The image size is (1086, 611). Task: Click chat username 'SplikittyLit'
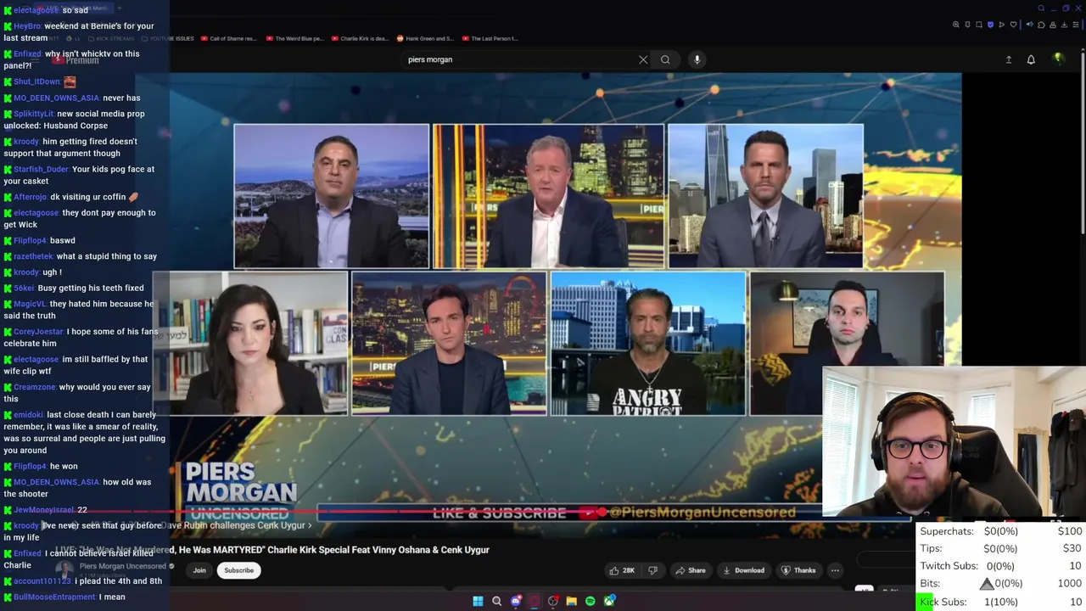coord(34,114)
